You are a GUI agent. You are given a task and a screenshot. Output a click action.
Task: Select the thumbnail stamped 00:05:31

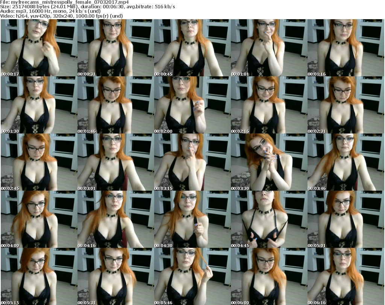point(116,276)
